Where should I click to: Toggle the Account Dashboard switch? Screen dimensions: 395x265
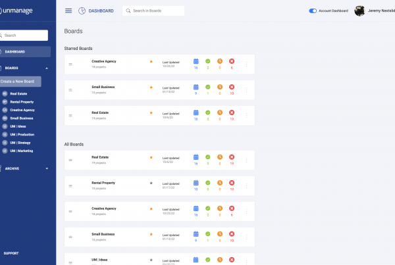pos(312,11)
